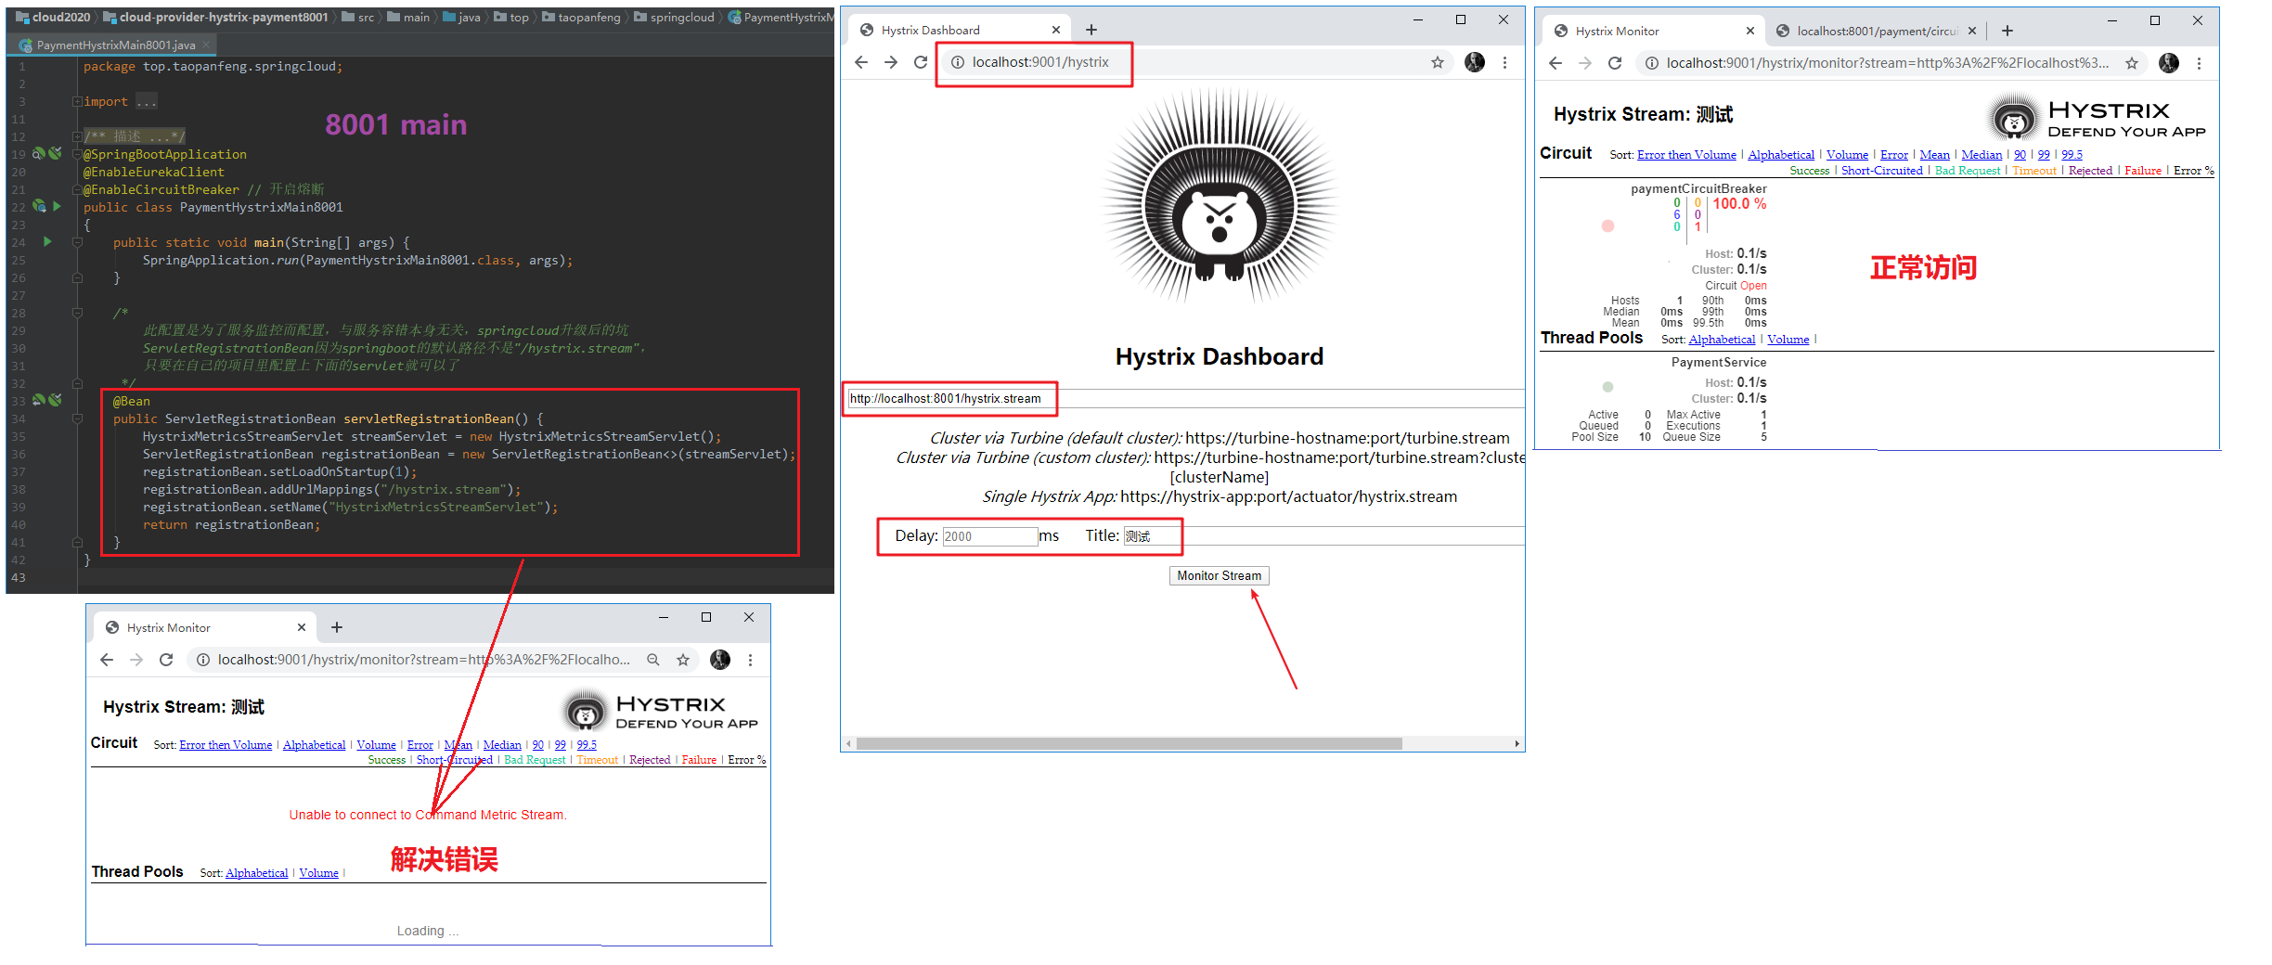Open new tab next to Hystrix Dashboard tab
This screenshot has height=965, width=2272.
[1091, 30]
